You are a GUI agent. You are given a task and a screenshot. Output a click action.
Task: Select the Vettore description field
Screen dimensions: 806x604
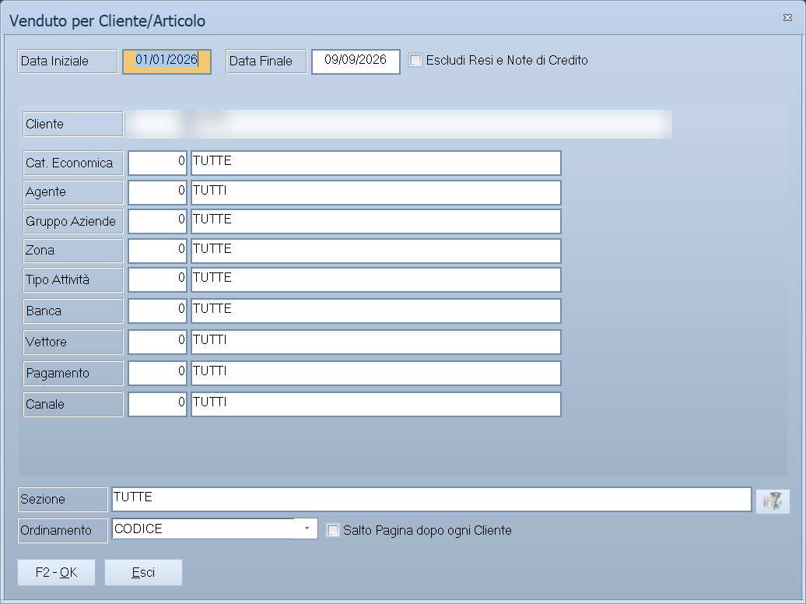[x=376, y=342]
